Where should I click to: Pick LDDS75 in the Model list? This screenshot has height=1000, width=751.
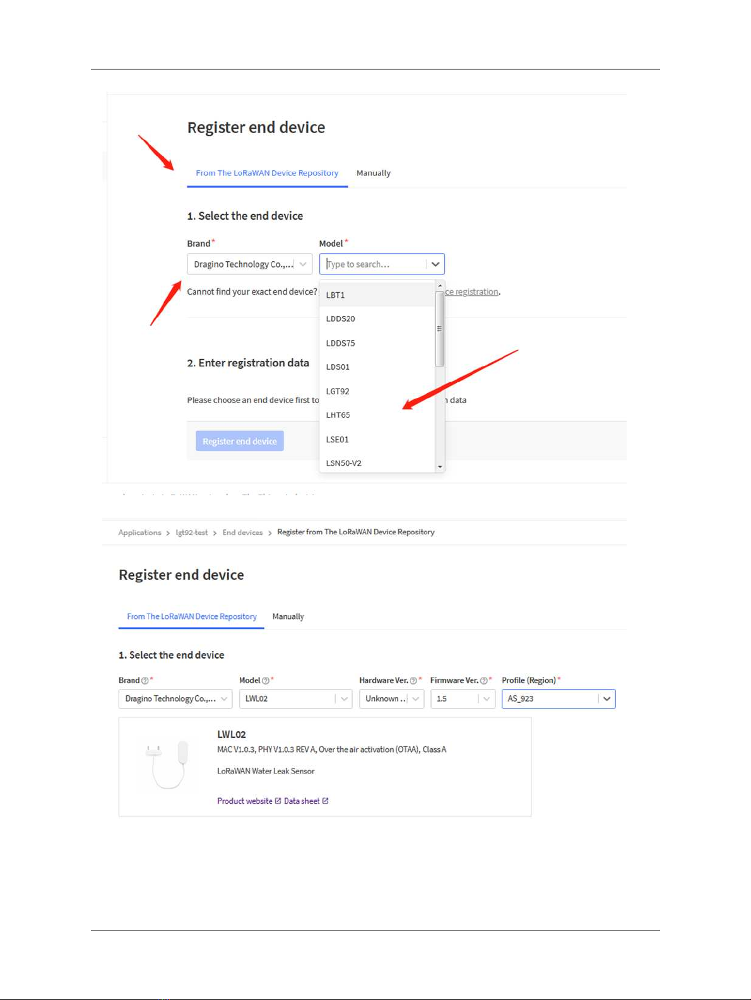[377, 343]
